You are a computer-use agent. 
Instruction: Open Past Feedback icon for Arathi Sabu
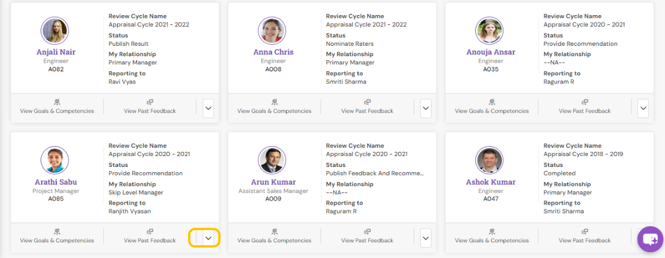(150, 231)
